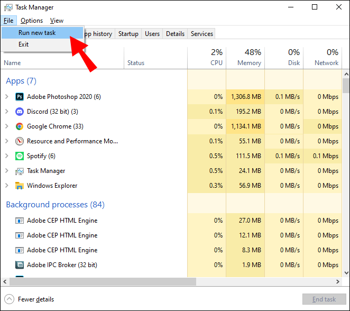Viewport: 350px width, 311px height.
Task: Collapse view with Fewer details
Action: pyautogui.click(x=31, y=299)
